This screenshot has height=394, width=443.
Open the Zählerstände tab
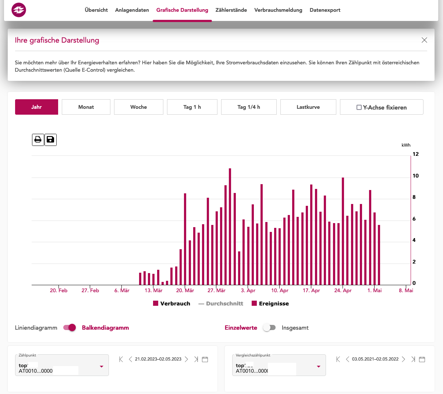[231, 10]
